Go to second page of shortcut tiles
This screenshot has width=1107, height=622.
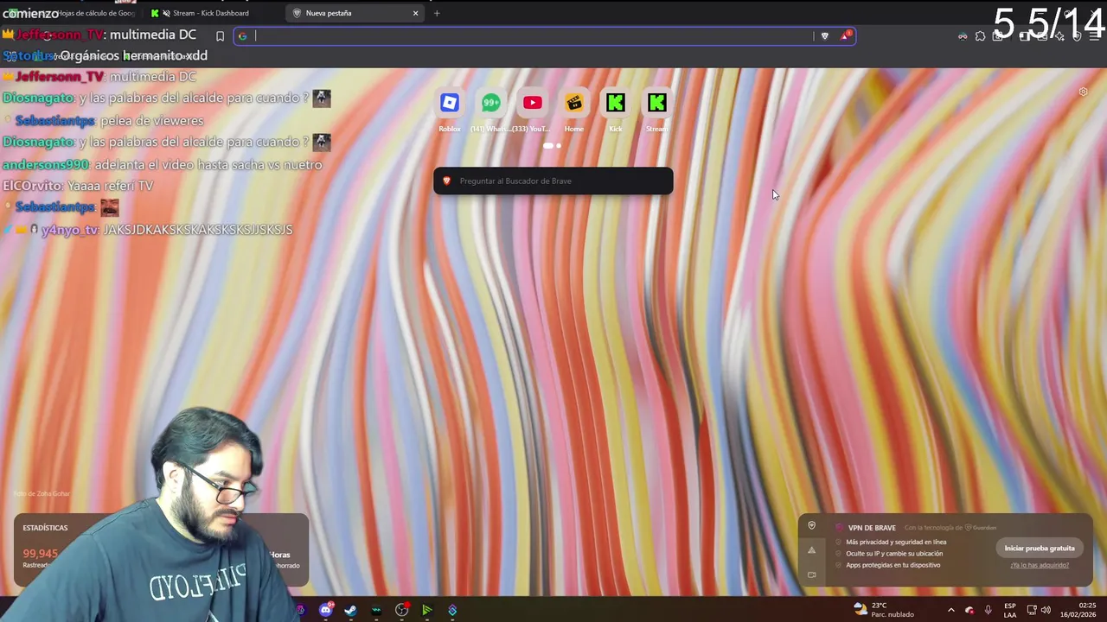(559, 146)
